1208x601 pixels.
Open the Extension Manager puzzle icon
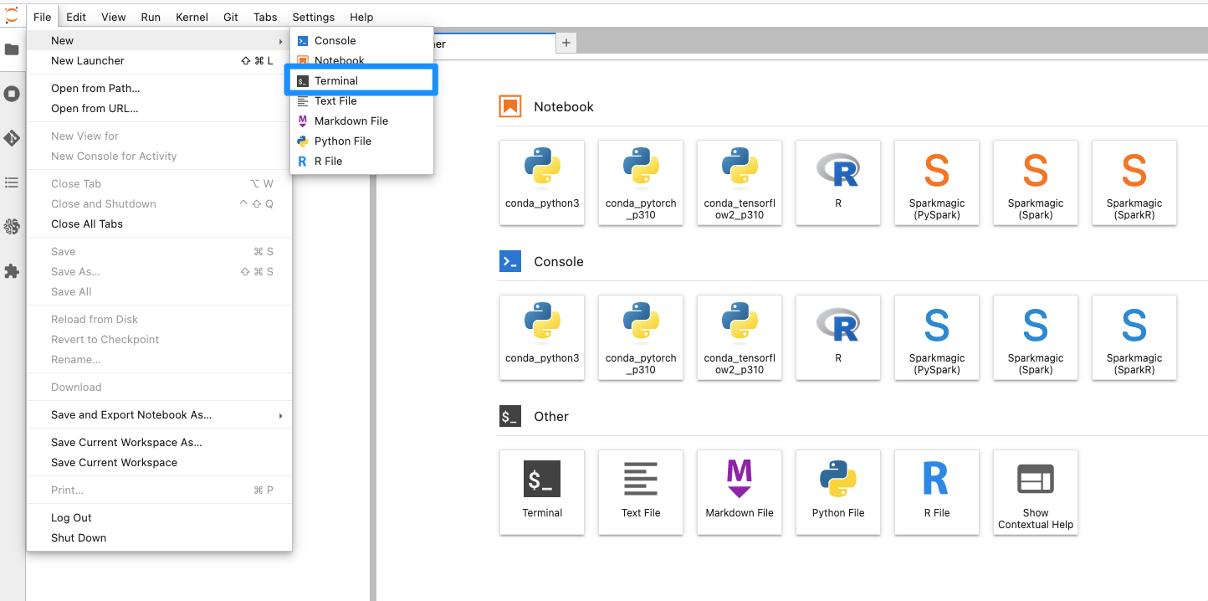pyautogui.click(x=12, y=271)
